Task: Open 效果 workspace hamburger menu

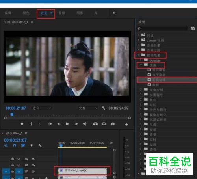Action: tap(52, 13)
